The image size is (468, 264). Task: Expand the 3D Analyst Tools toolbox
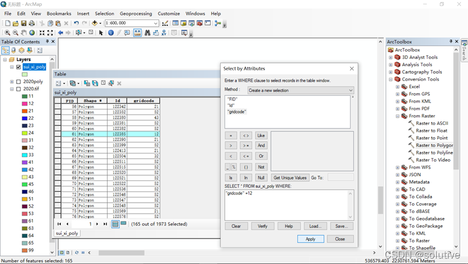tap(391, 57)
